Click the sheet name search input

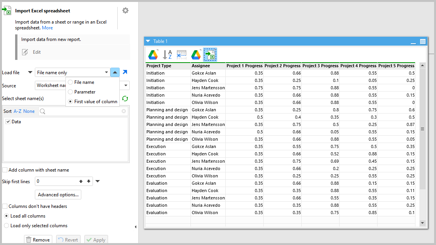pyautogui.click(x=83, y=111)
